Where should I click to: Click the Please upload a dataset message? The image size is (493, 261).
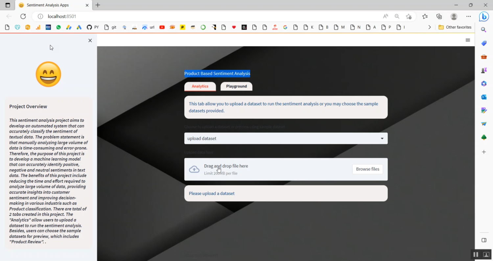(286, 193)
